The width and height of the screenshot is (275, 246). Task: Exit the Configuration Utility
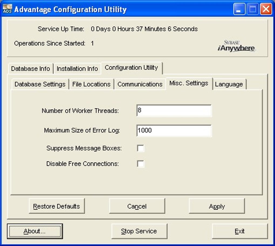pyautogui.click(x=240, y=231)
